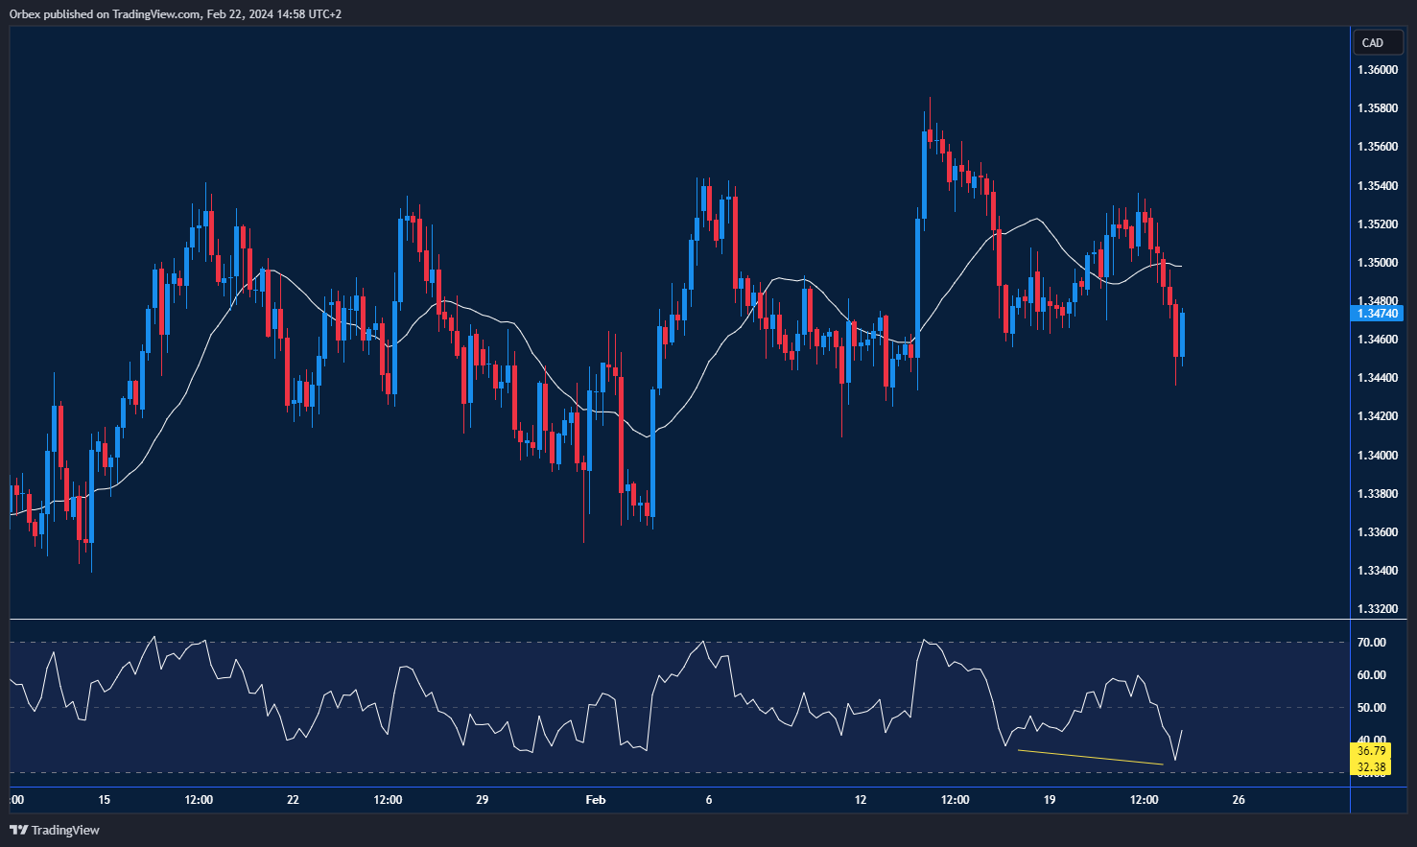Select the 1.35000 price axis label

tap(1377, 263)
